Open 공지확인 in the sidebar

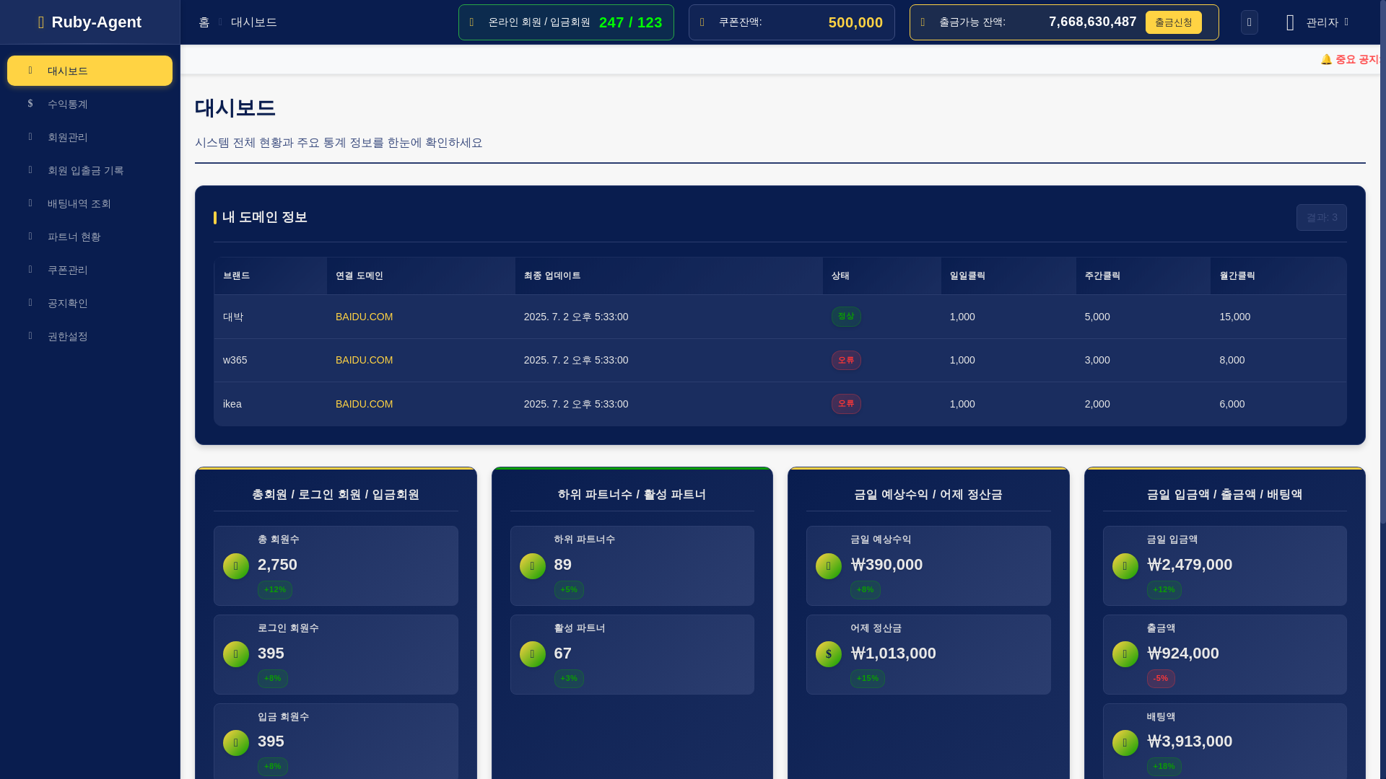(x=90, y=303)
